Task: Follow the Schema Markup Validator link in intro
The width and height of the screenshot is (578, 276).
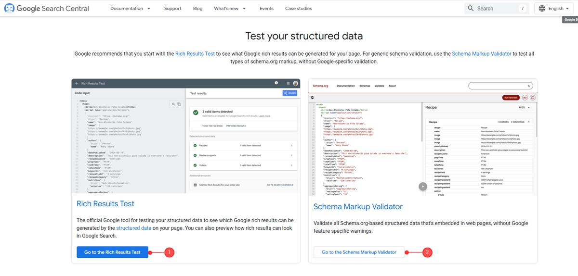Action: 482,54
